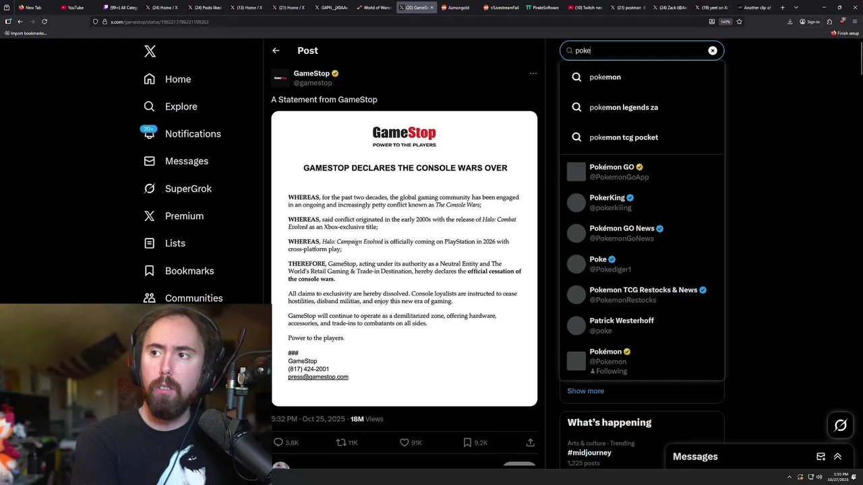
Task: Select the 'pokemon tcg pocket' suggestion
Action: (642, 137)
